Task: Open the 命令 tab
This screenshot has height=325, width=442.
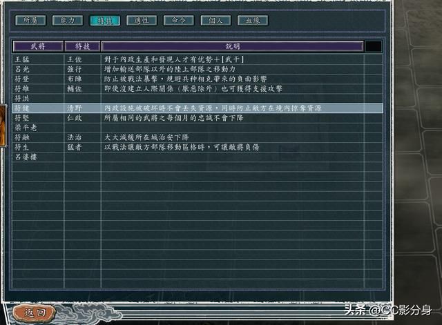Action: 179,21
